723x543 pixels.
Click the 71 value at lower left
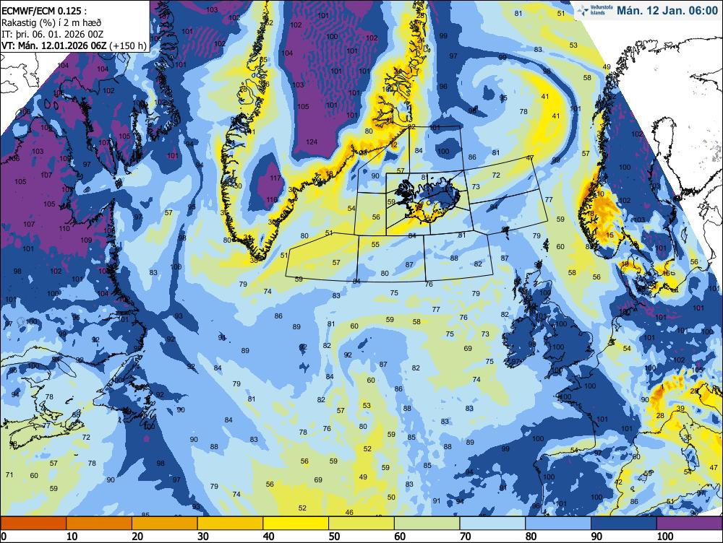point(9,475)
